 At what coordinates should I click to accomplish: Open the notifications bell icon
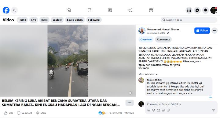click(206, 10)
